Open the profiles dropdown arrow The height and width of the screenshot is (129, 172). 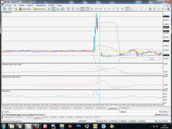12,9
